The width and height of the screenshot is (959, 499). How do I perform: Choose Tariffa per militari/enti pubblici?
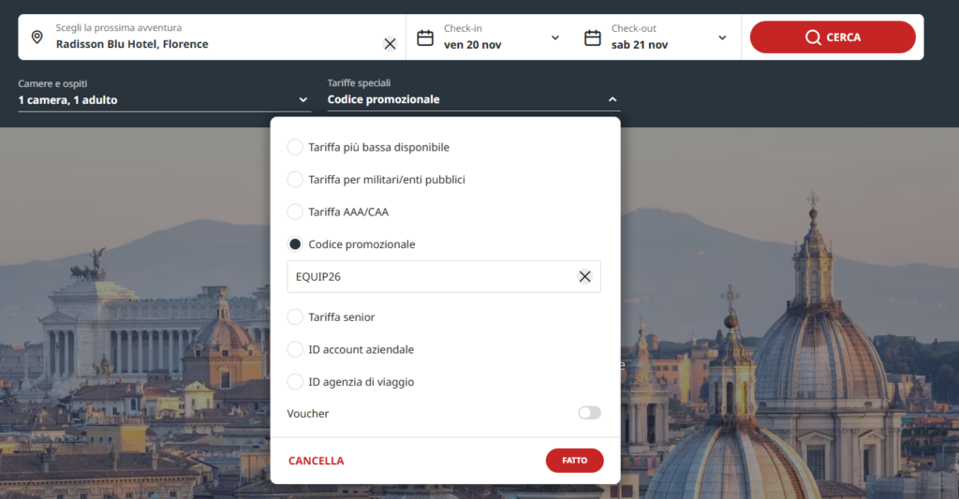[295, 180]
